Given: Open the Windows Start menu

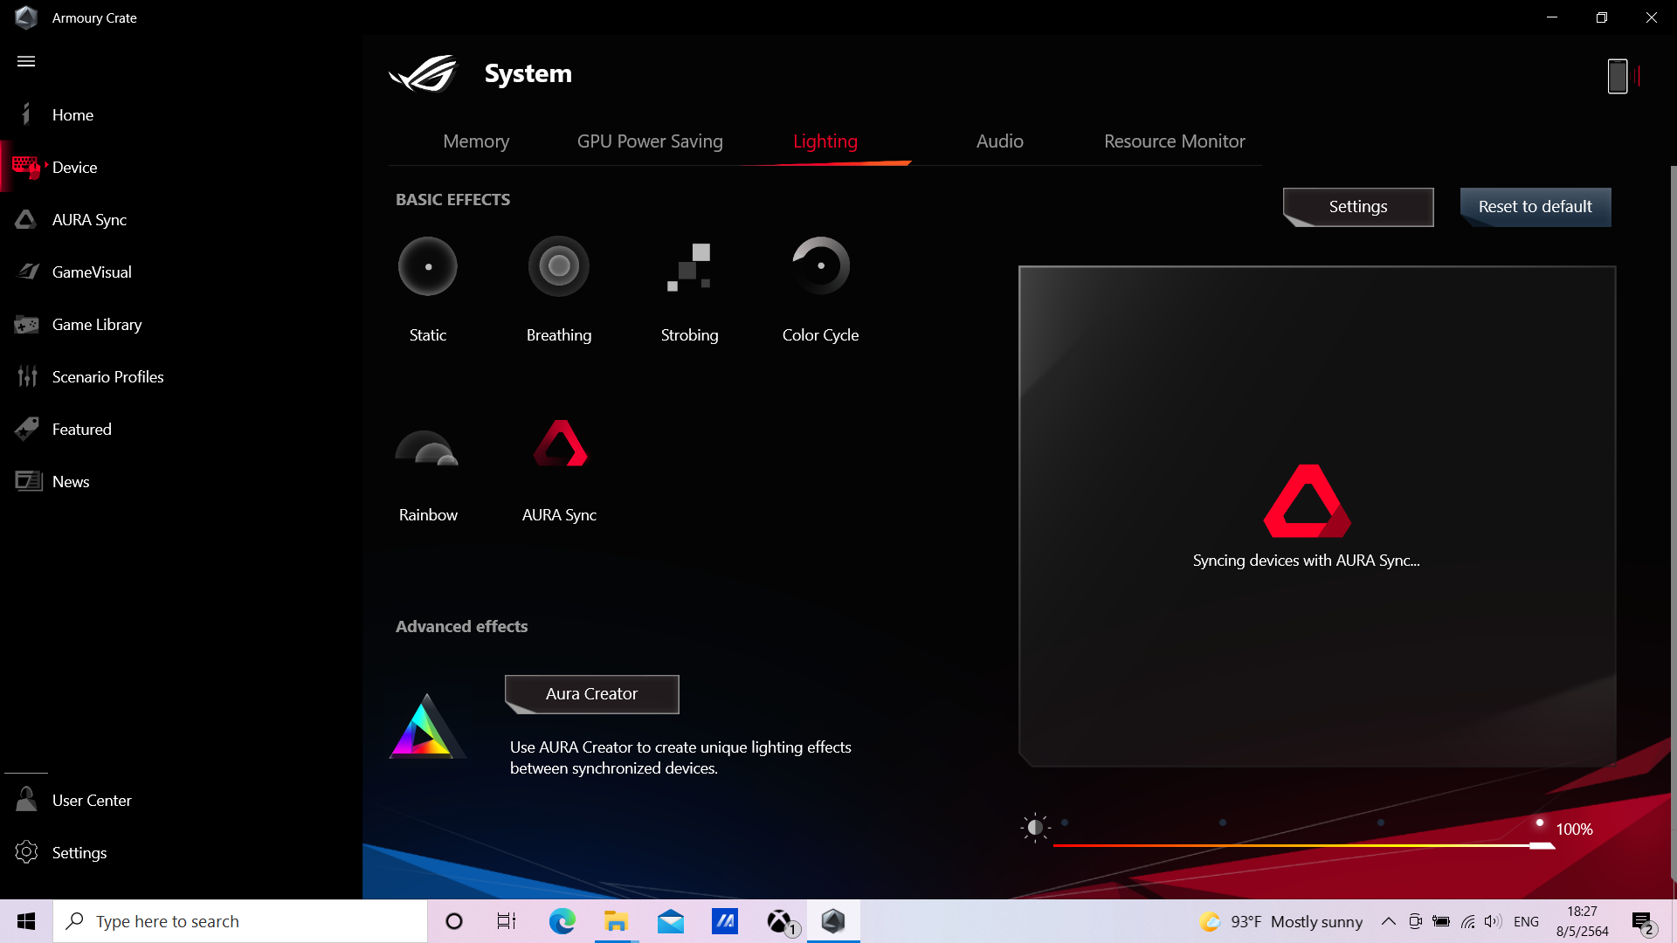Looking at the screenshot, I should [26, 921].
